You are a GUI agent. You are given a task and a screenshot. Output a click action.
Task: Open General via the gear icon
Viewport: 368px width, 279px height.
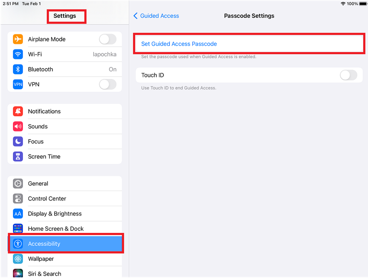[x=18, y=183]
